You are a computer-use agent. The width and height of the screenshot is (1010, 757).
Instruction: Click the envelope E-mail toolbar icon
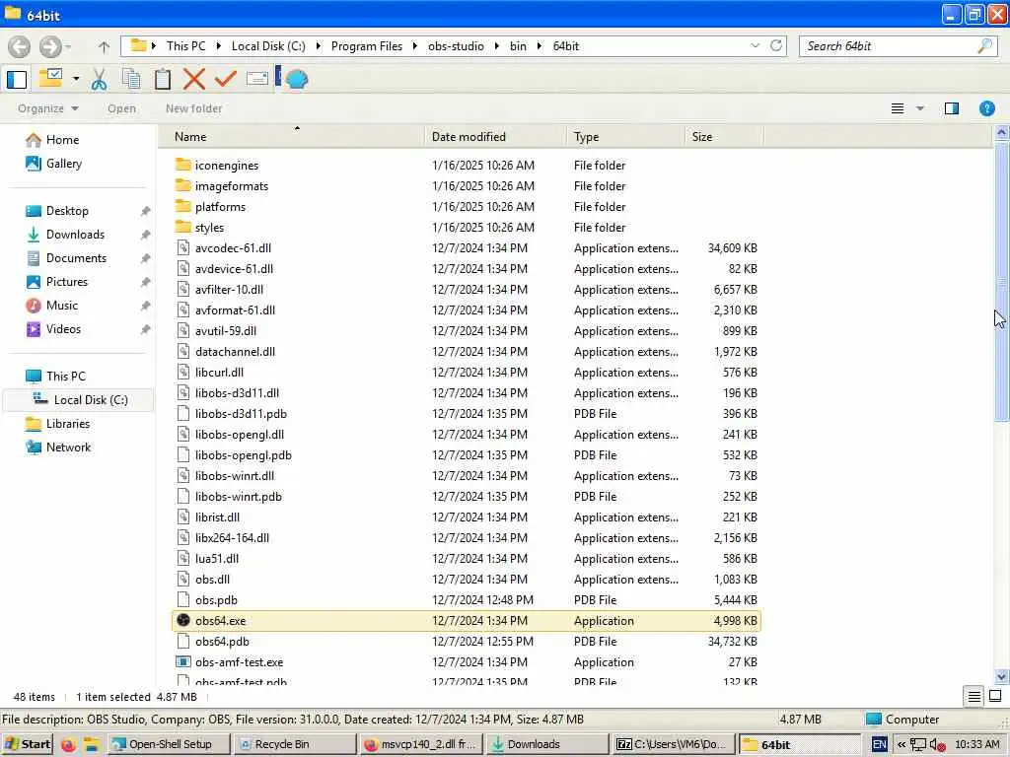click(257, 79)
